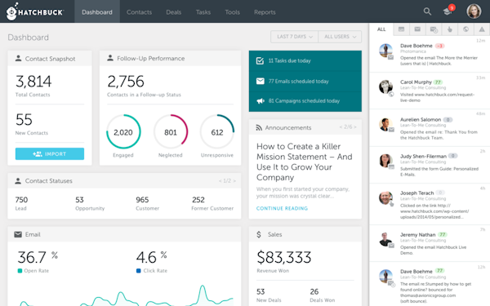Click the 55 New Contacts figure
The image size is (490, 306).
[24, 119]
